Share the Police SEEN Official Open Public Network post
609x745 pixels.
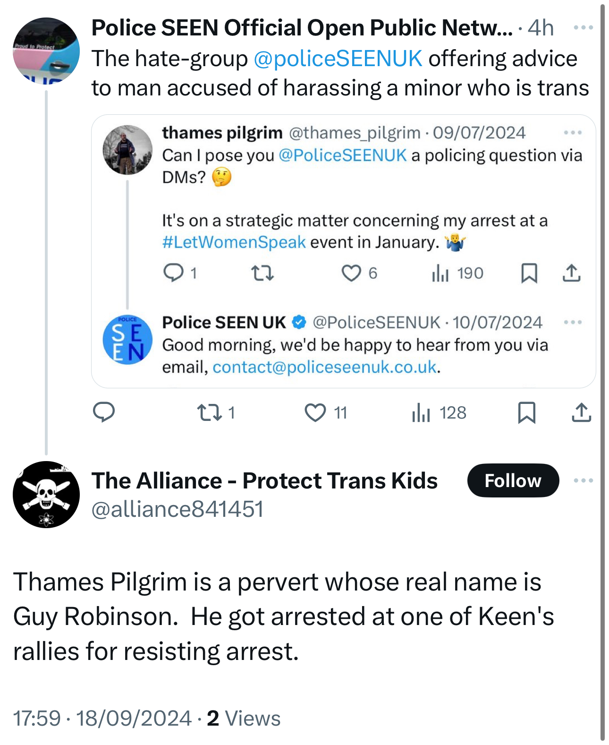tap(581, 412)
